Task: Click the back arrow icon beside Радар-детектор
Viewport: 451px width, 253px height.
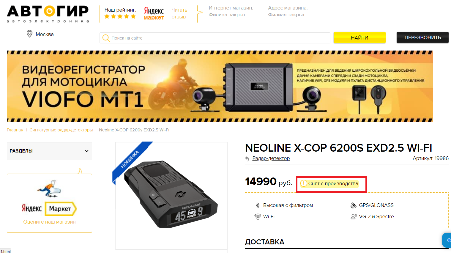Action: click(247, 159)
